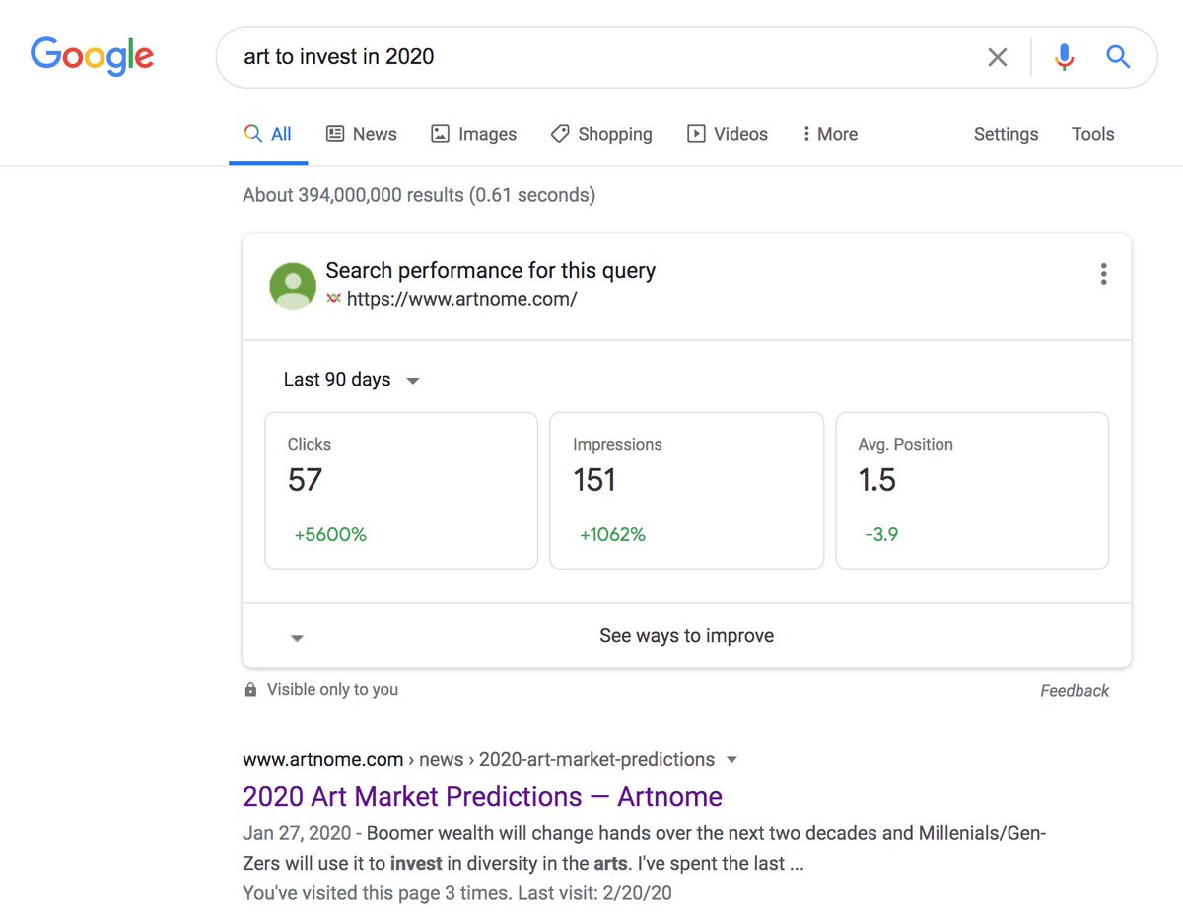Click the +1062% impressions change value
1183x912 pixels.
pyautogui.click(x=612, y=535)
